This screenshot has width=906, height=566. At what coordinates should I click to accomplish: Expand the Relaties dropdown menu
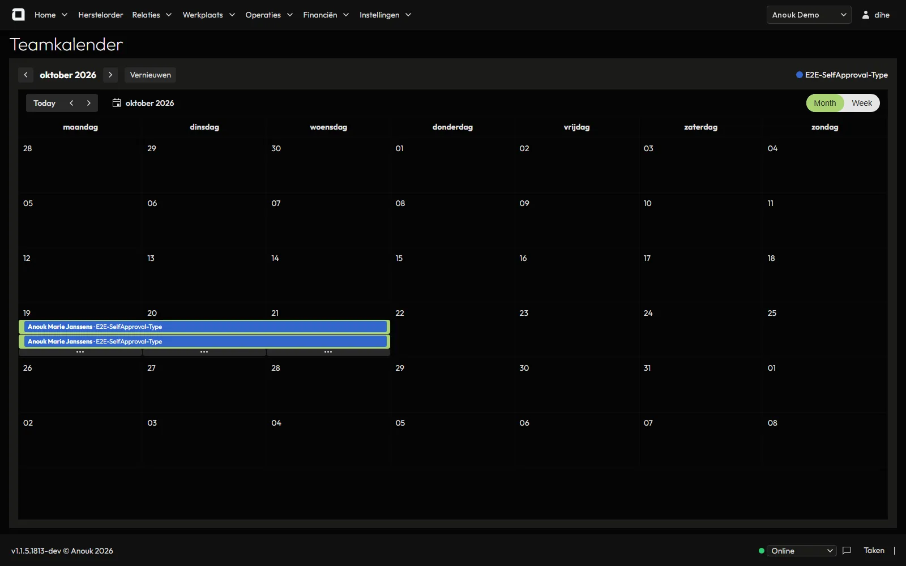[x=152, y=15]
